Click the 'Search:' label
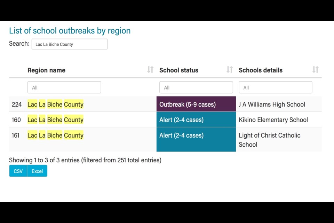Image resolution: width=334 pixels, height=223 pixels. [19, 44]
